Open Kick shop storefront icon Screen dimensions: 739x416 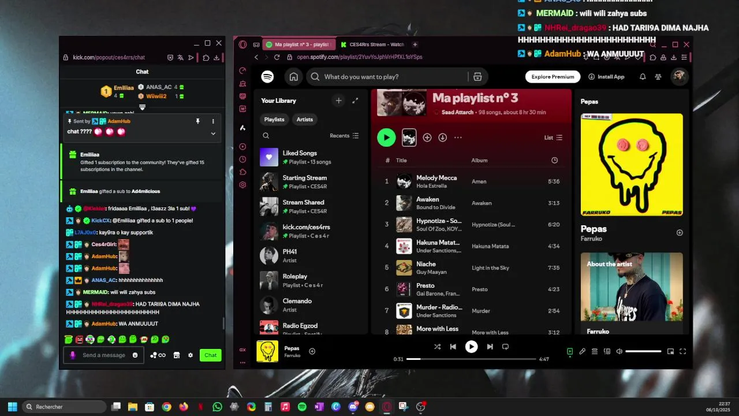(x=177, y=355)
